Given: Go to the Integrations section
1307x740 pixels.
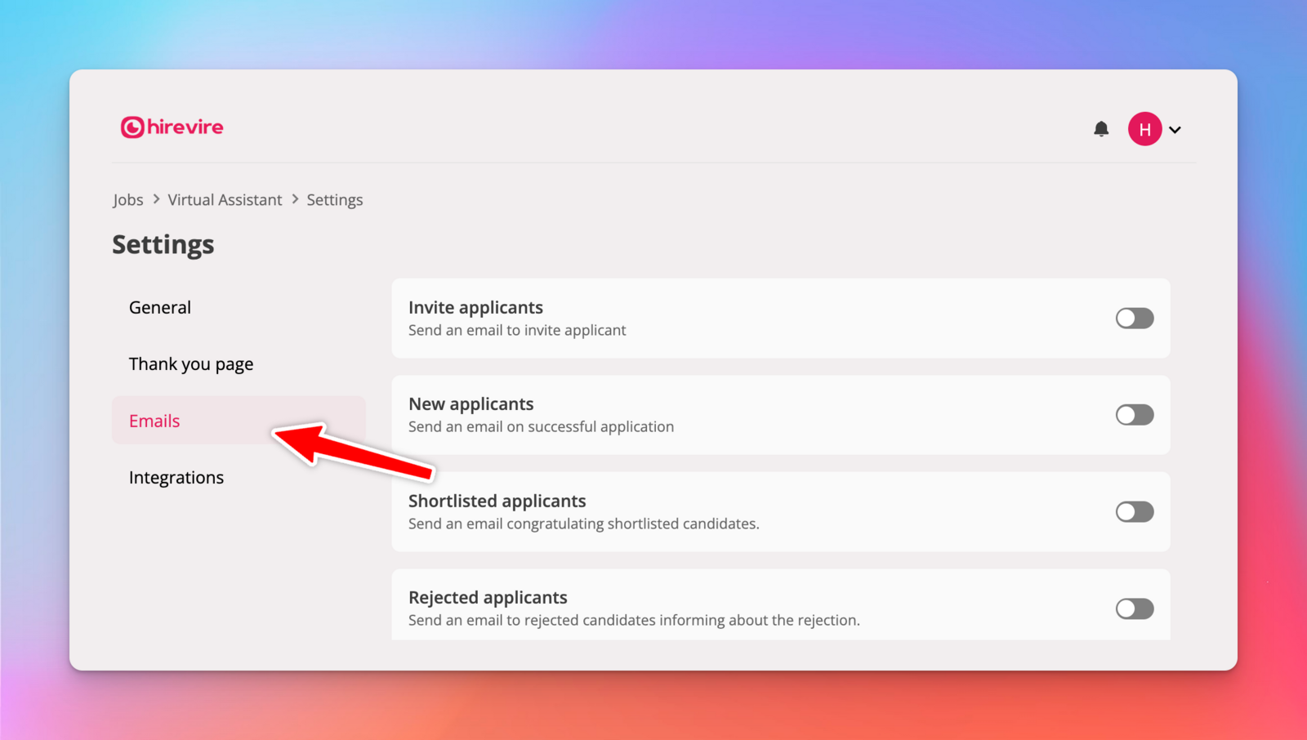Looking at the screenshot, I should (176, 478).
